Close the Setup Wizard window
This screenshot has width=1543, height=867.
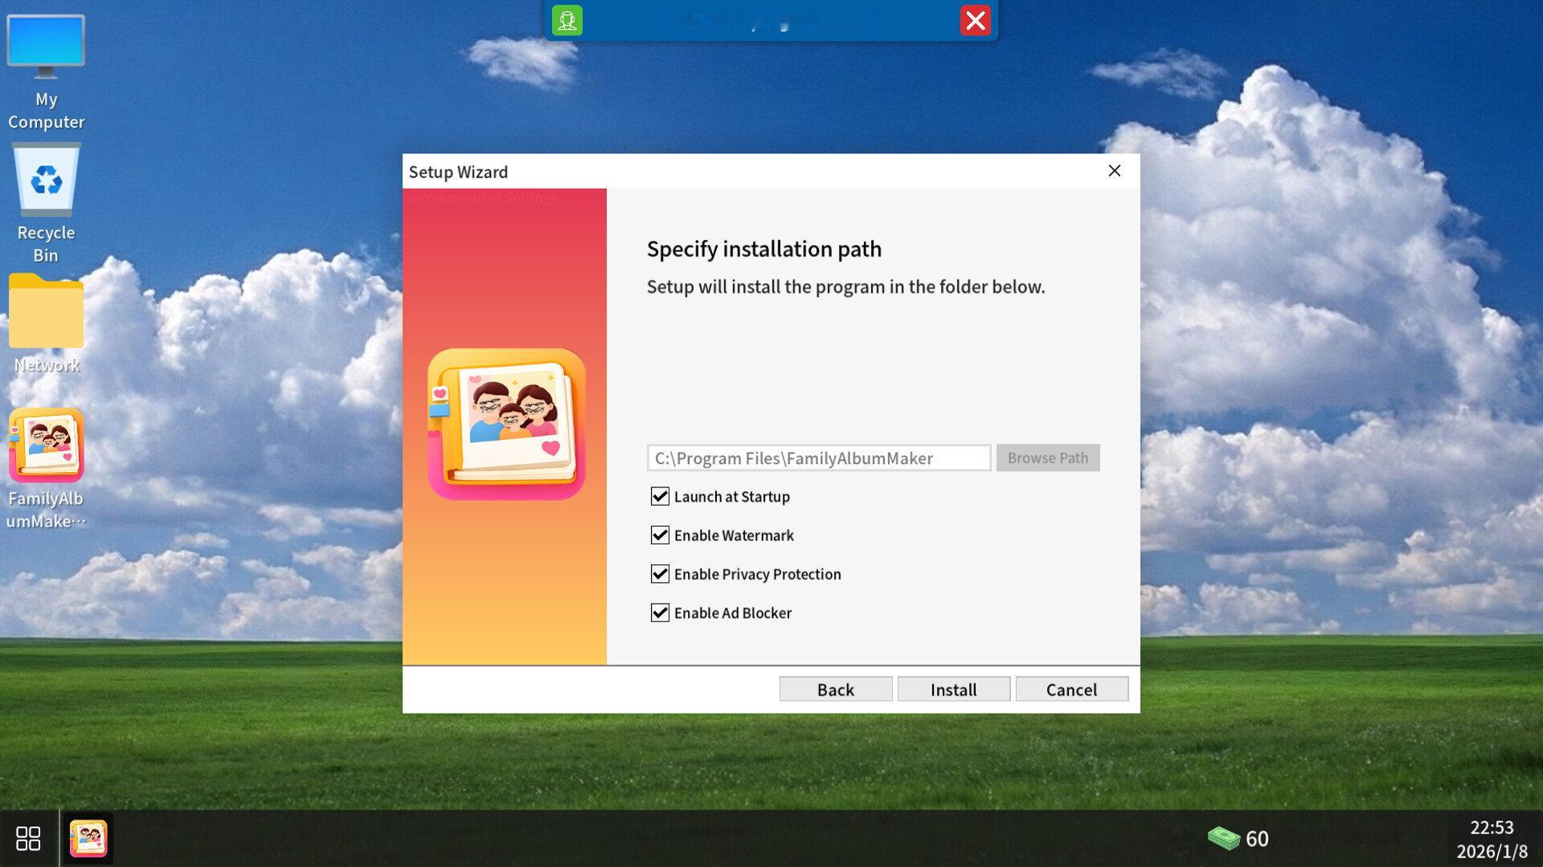(x=1114, y=171)
